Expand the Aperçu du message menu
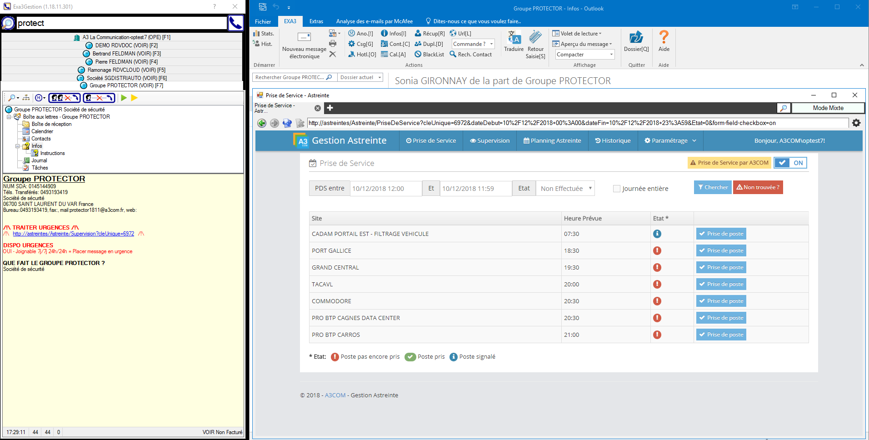Screen dimensions: 869x440 click(x=582, y=44)
